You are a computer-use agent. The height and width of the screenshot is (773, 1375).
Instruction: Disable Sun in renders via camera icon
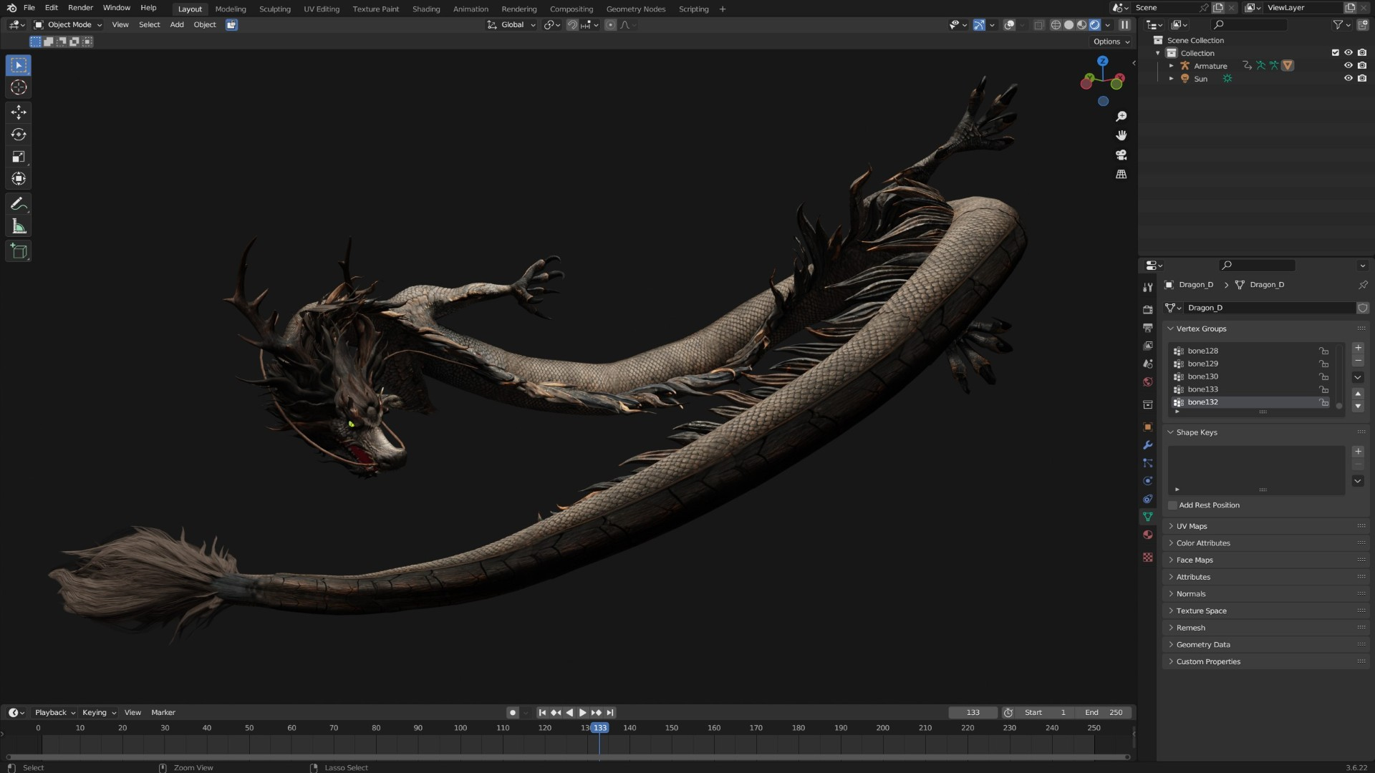point(1362,79)
